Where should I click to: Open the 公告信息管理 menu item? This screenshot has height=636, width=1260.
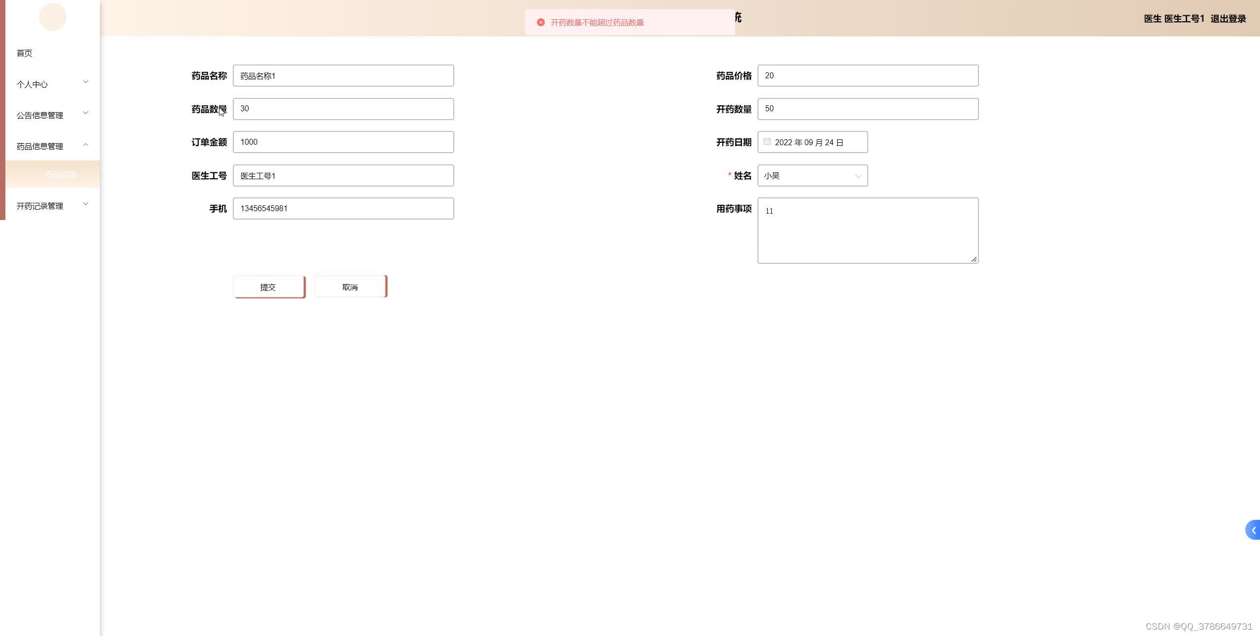point(53,115)
